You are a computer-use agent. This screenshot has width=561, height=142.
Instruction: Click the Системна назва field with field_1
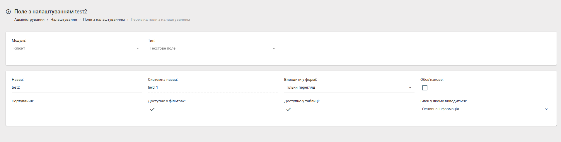point(212,87)
